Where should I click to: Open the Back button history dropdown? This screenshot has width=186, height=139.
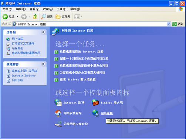(17, 17)
